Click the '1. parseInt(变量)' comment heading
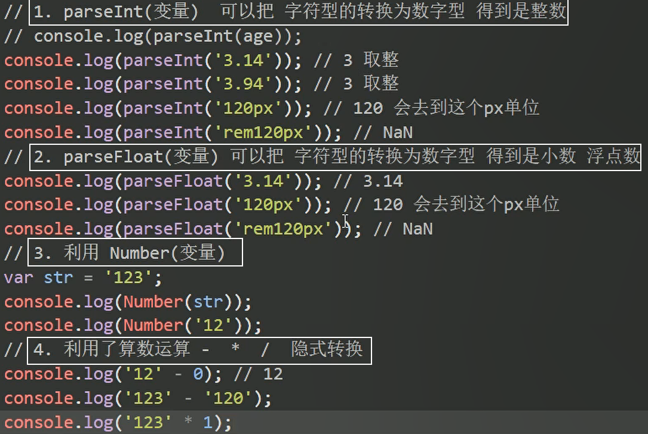648x434 pixels. [x=300, y=11]
